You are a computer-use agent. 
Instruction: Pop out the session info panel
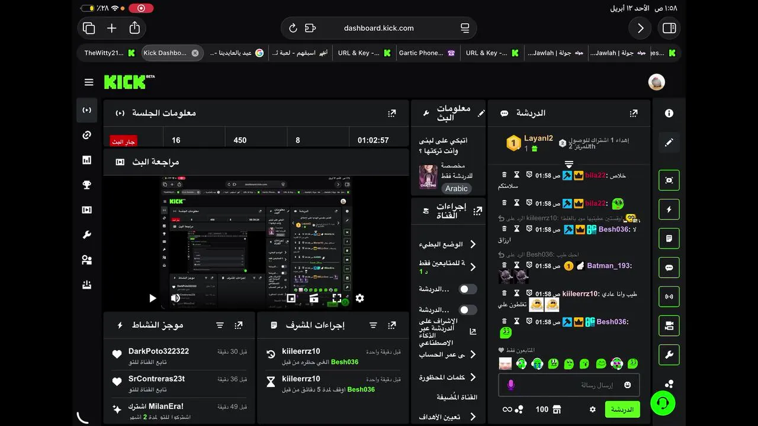(x=391, y=113)
